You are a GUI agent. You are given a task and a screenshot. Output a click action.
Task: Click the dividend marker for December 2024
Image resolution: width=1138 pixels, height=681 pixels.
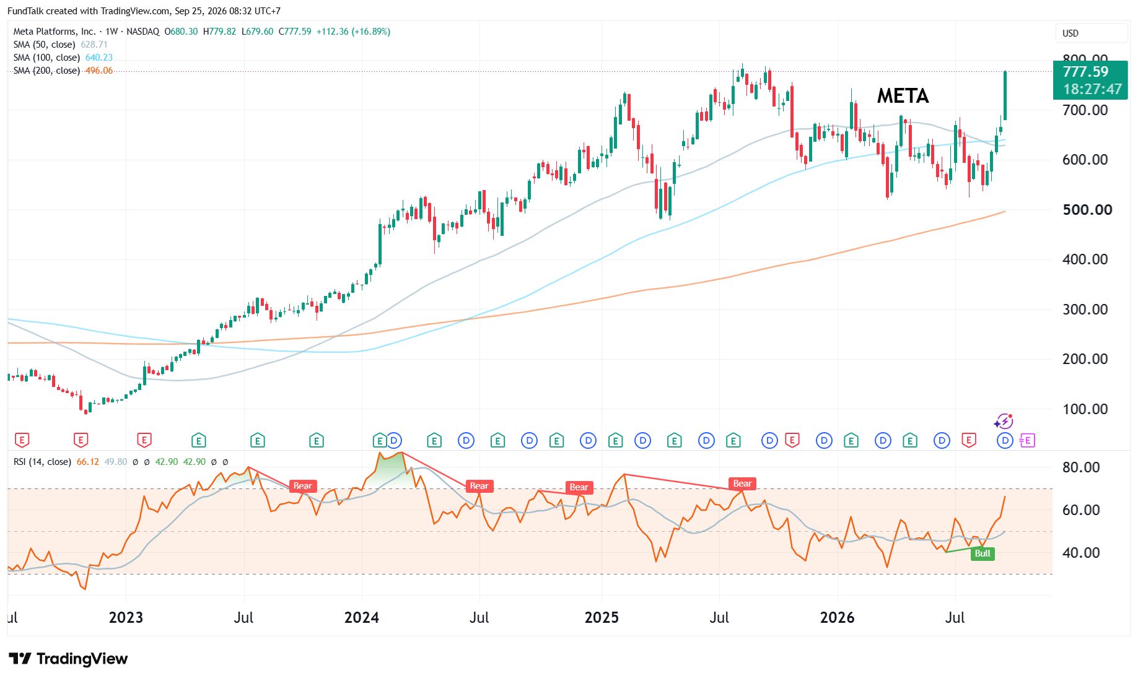point(588,441)
